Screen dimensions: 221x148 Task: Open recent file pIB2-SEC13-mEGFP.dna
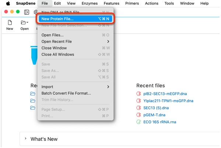[165, 94]
